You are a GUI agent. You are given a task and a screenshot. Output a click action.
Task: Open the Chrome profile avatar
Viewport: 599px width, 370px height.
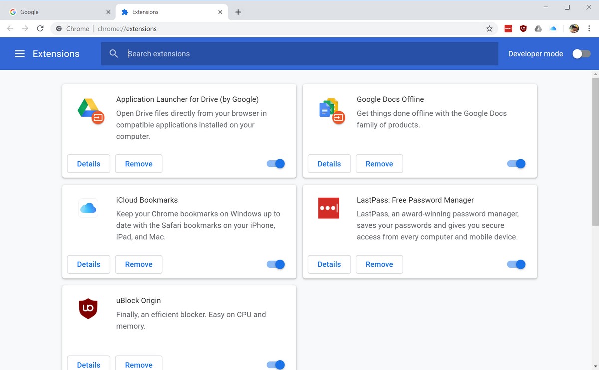point(574,29)
